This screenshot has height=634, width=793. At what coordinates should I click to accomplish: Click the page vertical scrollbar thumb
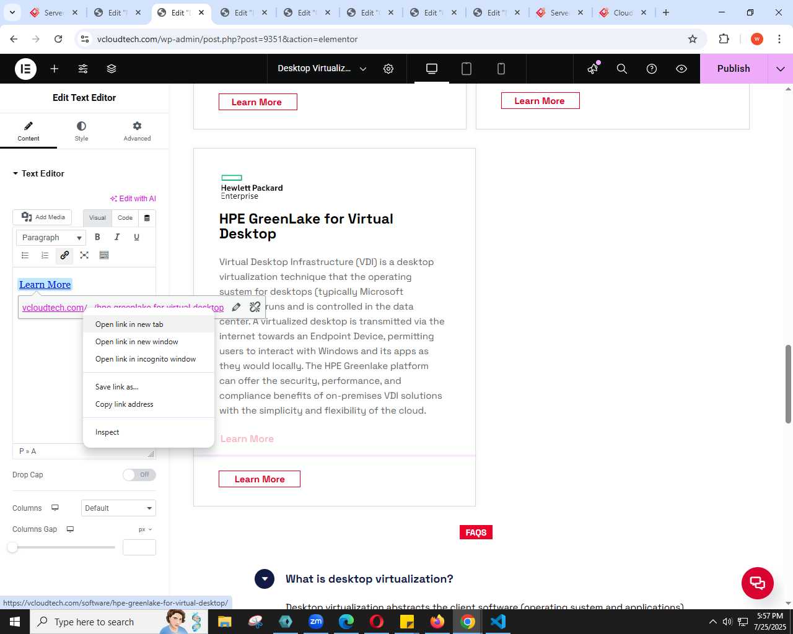788,384
